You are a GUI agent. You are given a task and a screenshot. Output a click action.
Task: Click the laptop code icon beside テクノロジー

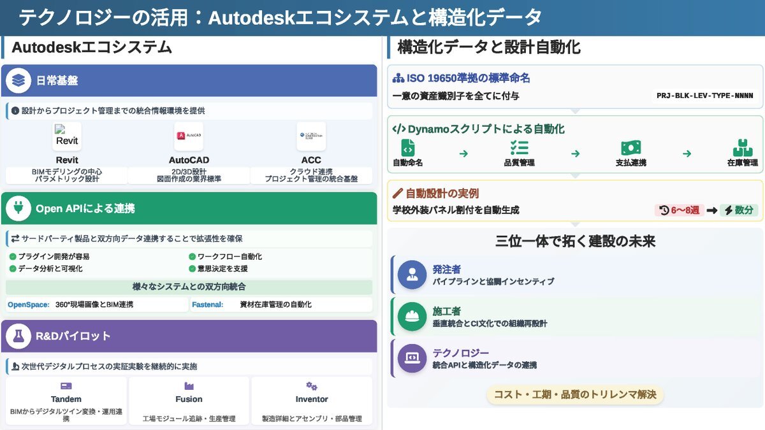412,359
